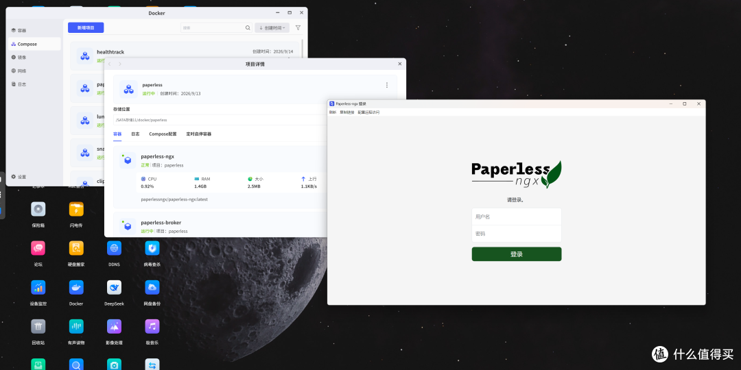This screenshot has height=370, width=741.
Task: Click the 新增项目 button
Action: [x=86, y=28]
